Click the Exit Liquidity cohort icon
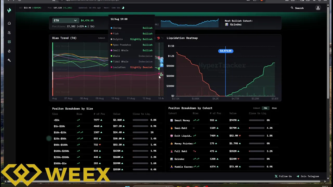The image size is (333, 187). (x=172, y=136)
